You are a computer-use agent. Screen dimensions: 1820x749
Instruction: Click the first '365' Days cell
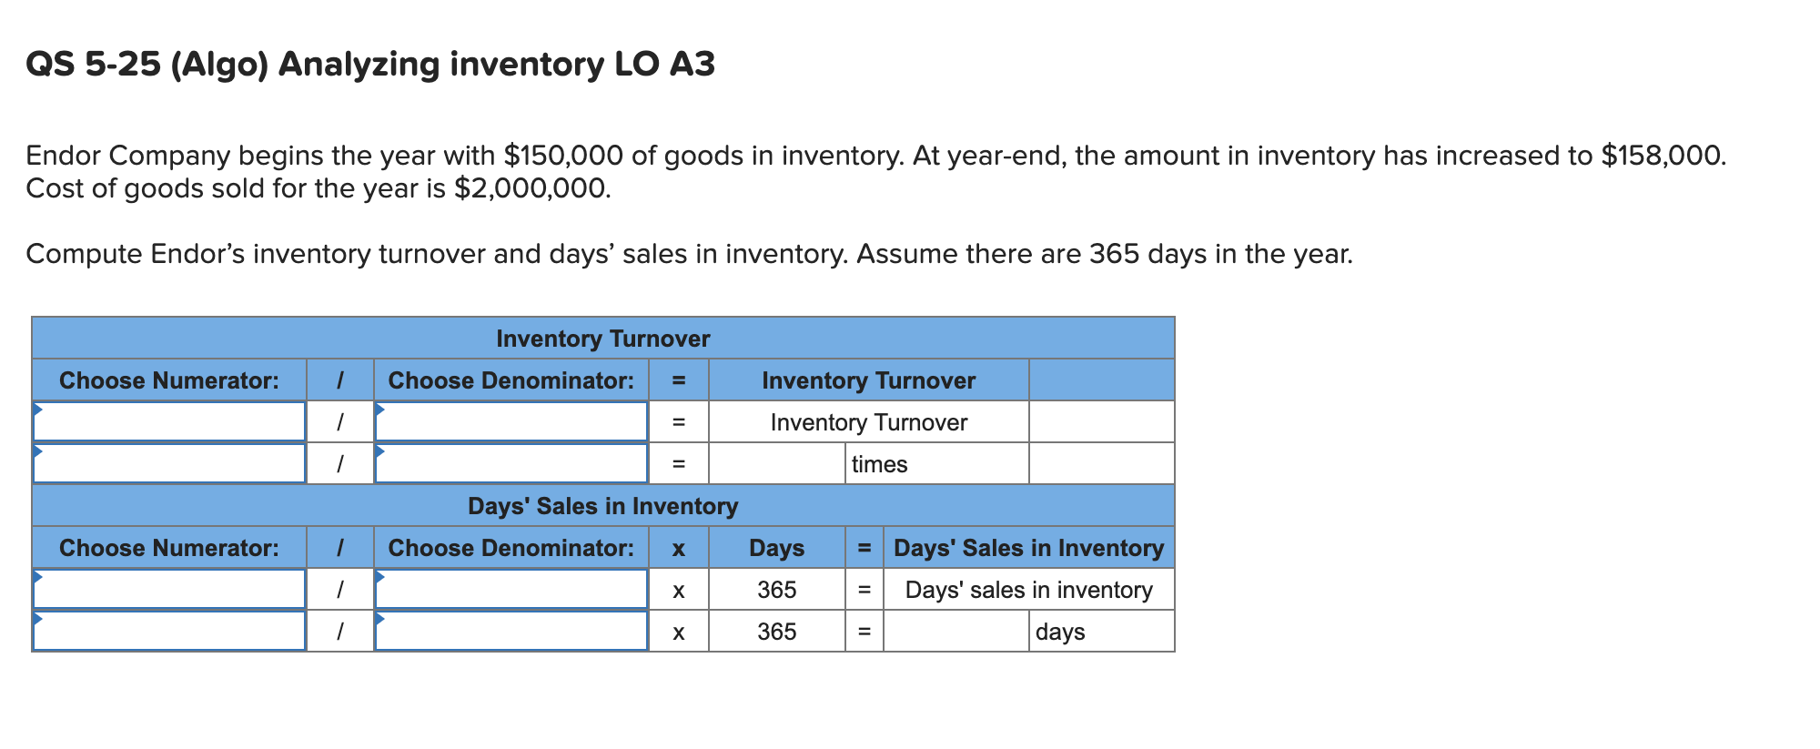775,589
